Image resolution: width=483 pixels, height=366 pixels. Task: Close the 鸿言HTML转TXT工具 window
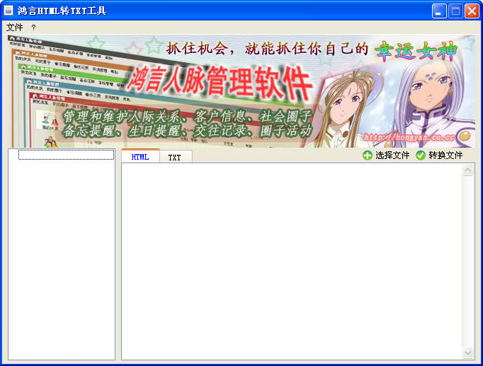click(x=472, y=11)
